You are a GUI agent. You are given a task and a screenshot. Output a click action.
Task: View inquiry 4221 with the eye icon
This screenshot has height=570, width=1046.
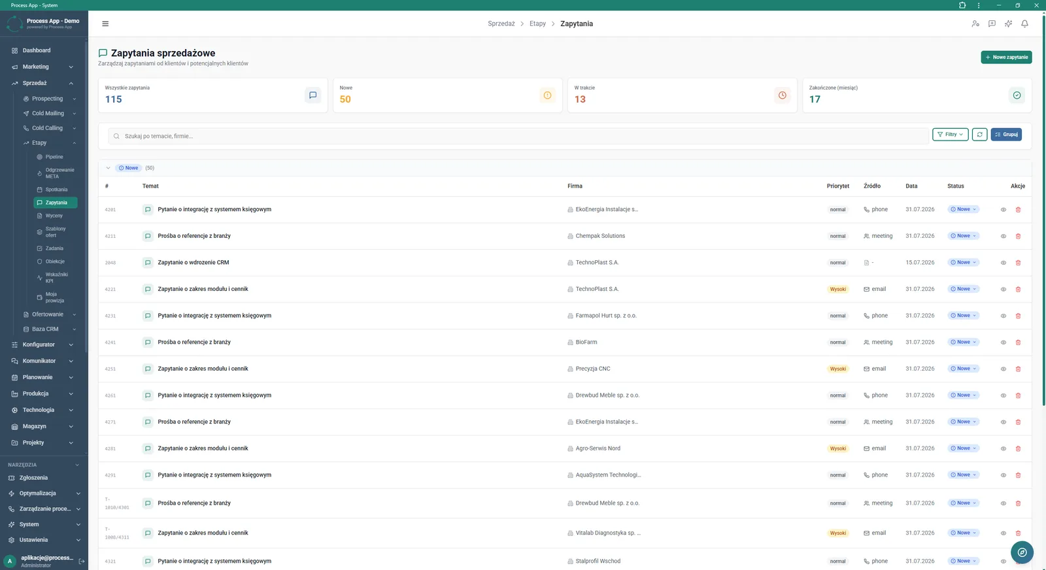click(x=1004, y=289)
